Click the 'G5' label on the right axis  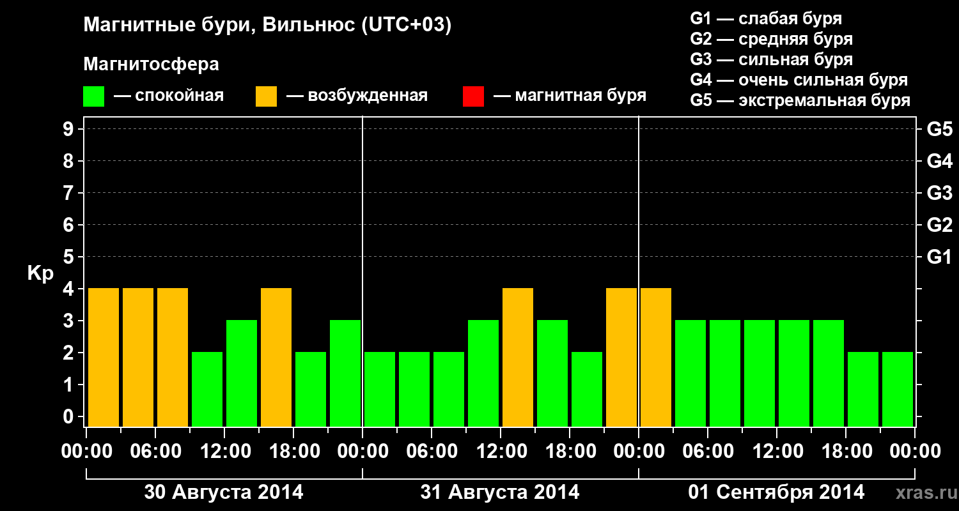939,129
